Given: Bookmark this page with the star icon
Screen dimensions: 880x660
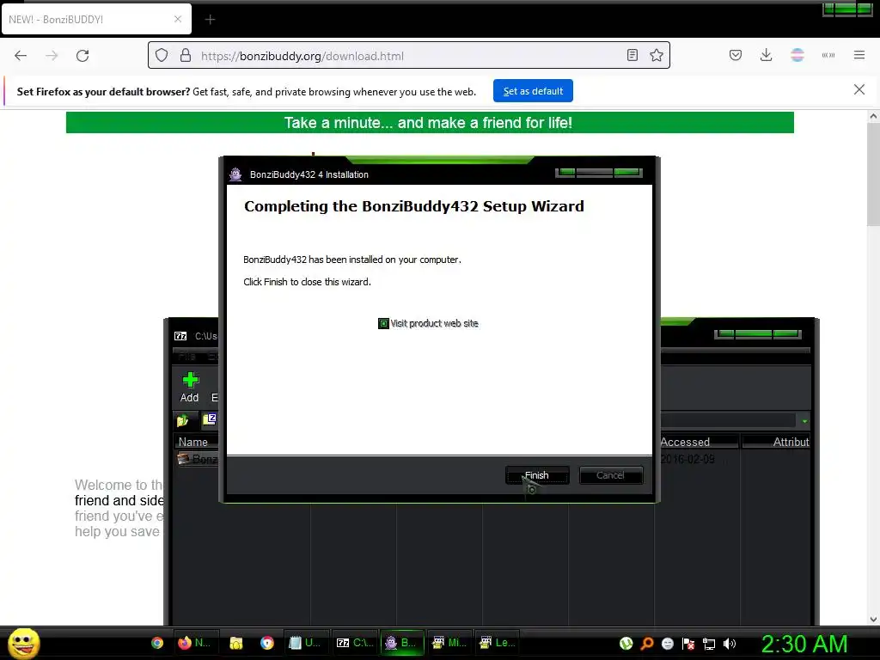Looking at the screenshot, I should (x=657, y=55).
